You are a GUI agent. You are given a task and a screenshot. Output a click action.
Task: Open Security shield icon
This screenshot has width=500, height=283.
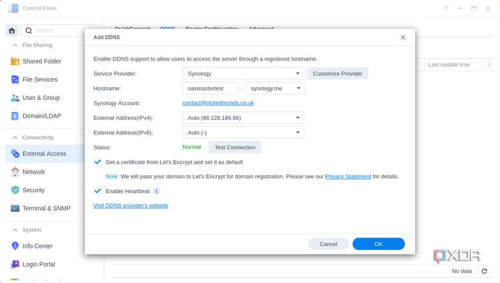tap(15, 190)
